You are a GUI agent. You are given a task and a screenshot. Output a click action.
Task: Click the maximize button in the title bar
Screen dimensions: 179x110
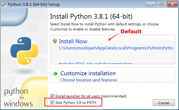pos(162,4)
